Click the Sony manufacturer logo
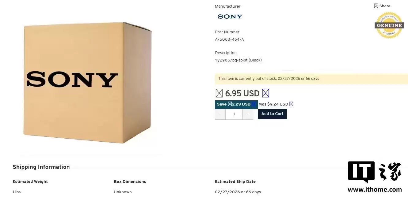Screen dimensions: 408x197 [x=230, y=17]
